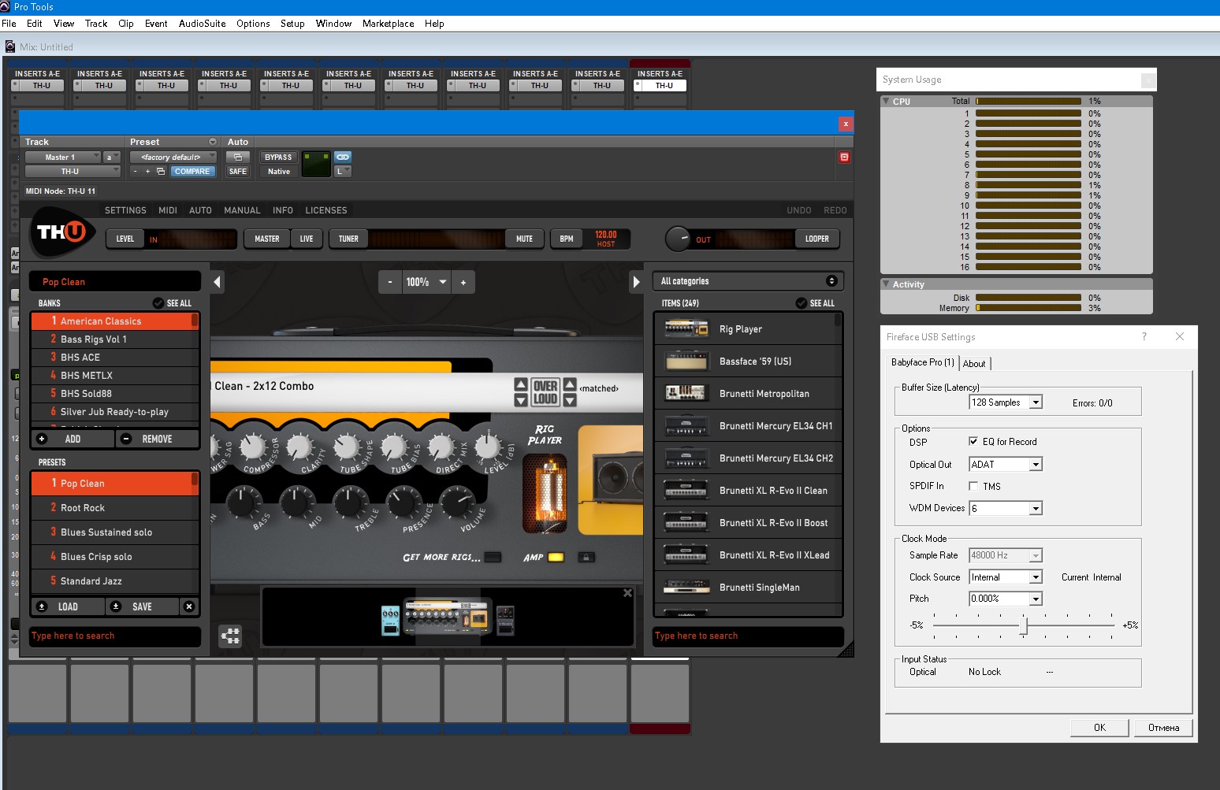Open Fireface USB Settings help question mark
1220x790 pixels.
(x=1144, y=336)
